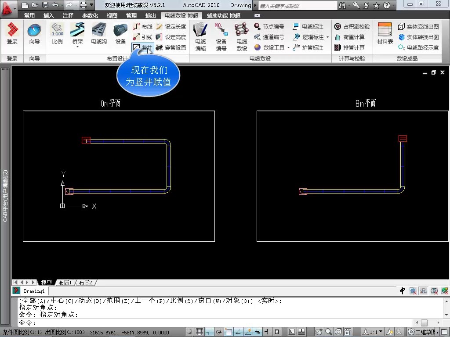Select the 竖井 shaft tool
The image size is (450, 337).
click(143, 47)
